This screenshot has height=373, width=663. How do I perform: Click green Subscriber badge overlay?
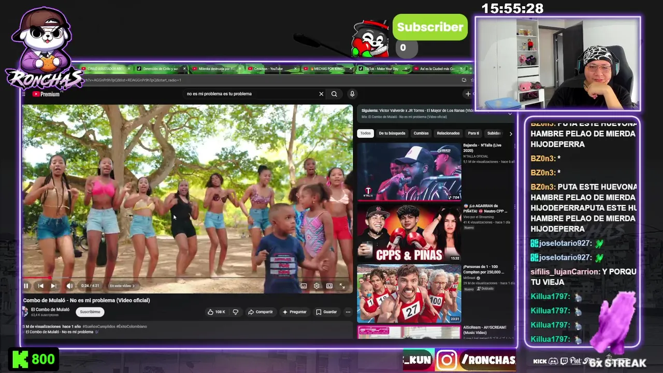[x=430, y=27]
